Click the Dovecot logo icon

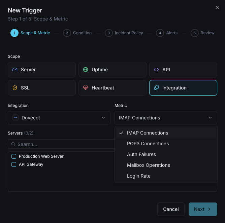15,118
